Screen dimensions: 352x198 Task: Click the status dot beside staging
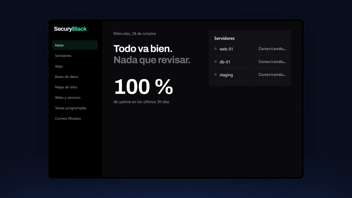tap(216, 75)
